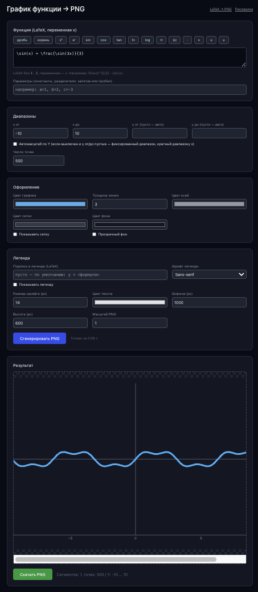Click the Толщина линии field
258x592 pixels.
click(130, 204)
